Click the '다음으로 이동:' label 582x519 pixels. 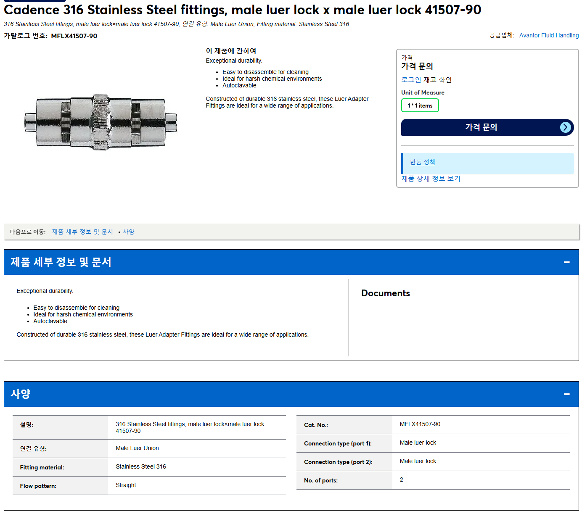[x=28, y=232]
